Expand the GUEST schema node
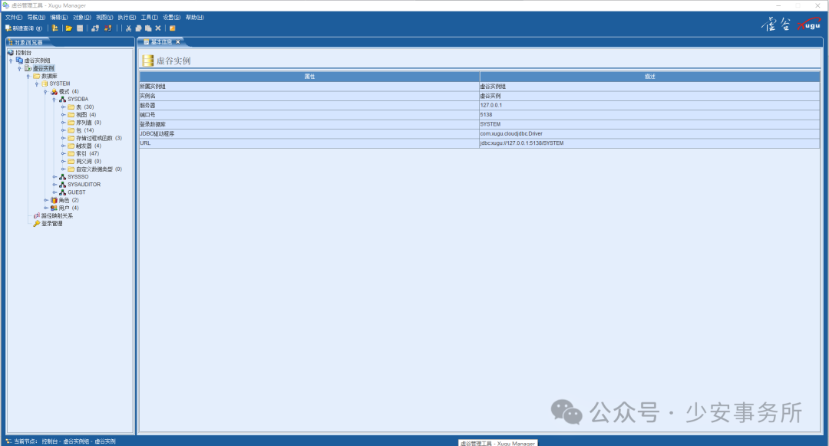The height and width of the screenshot is (446, 829). 54,192
